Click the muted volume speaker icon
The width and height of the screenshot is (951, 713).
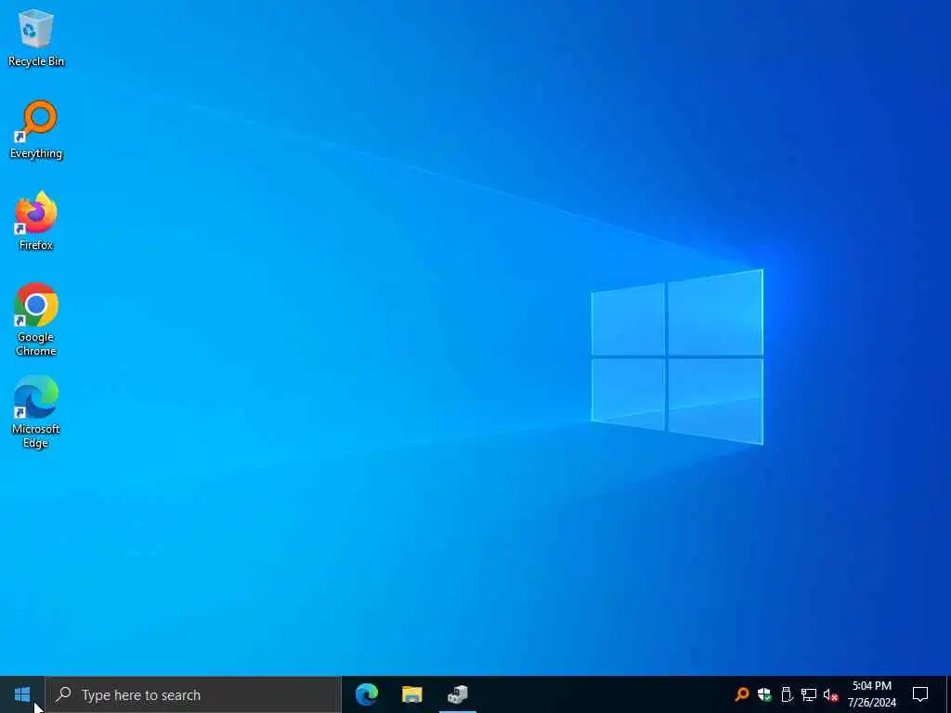point(830,694)
